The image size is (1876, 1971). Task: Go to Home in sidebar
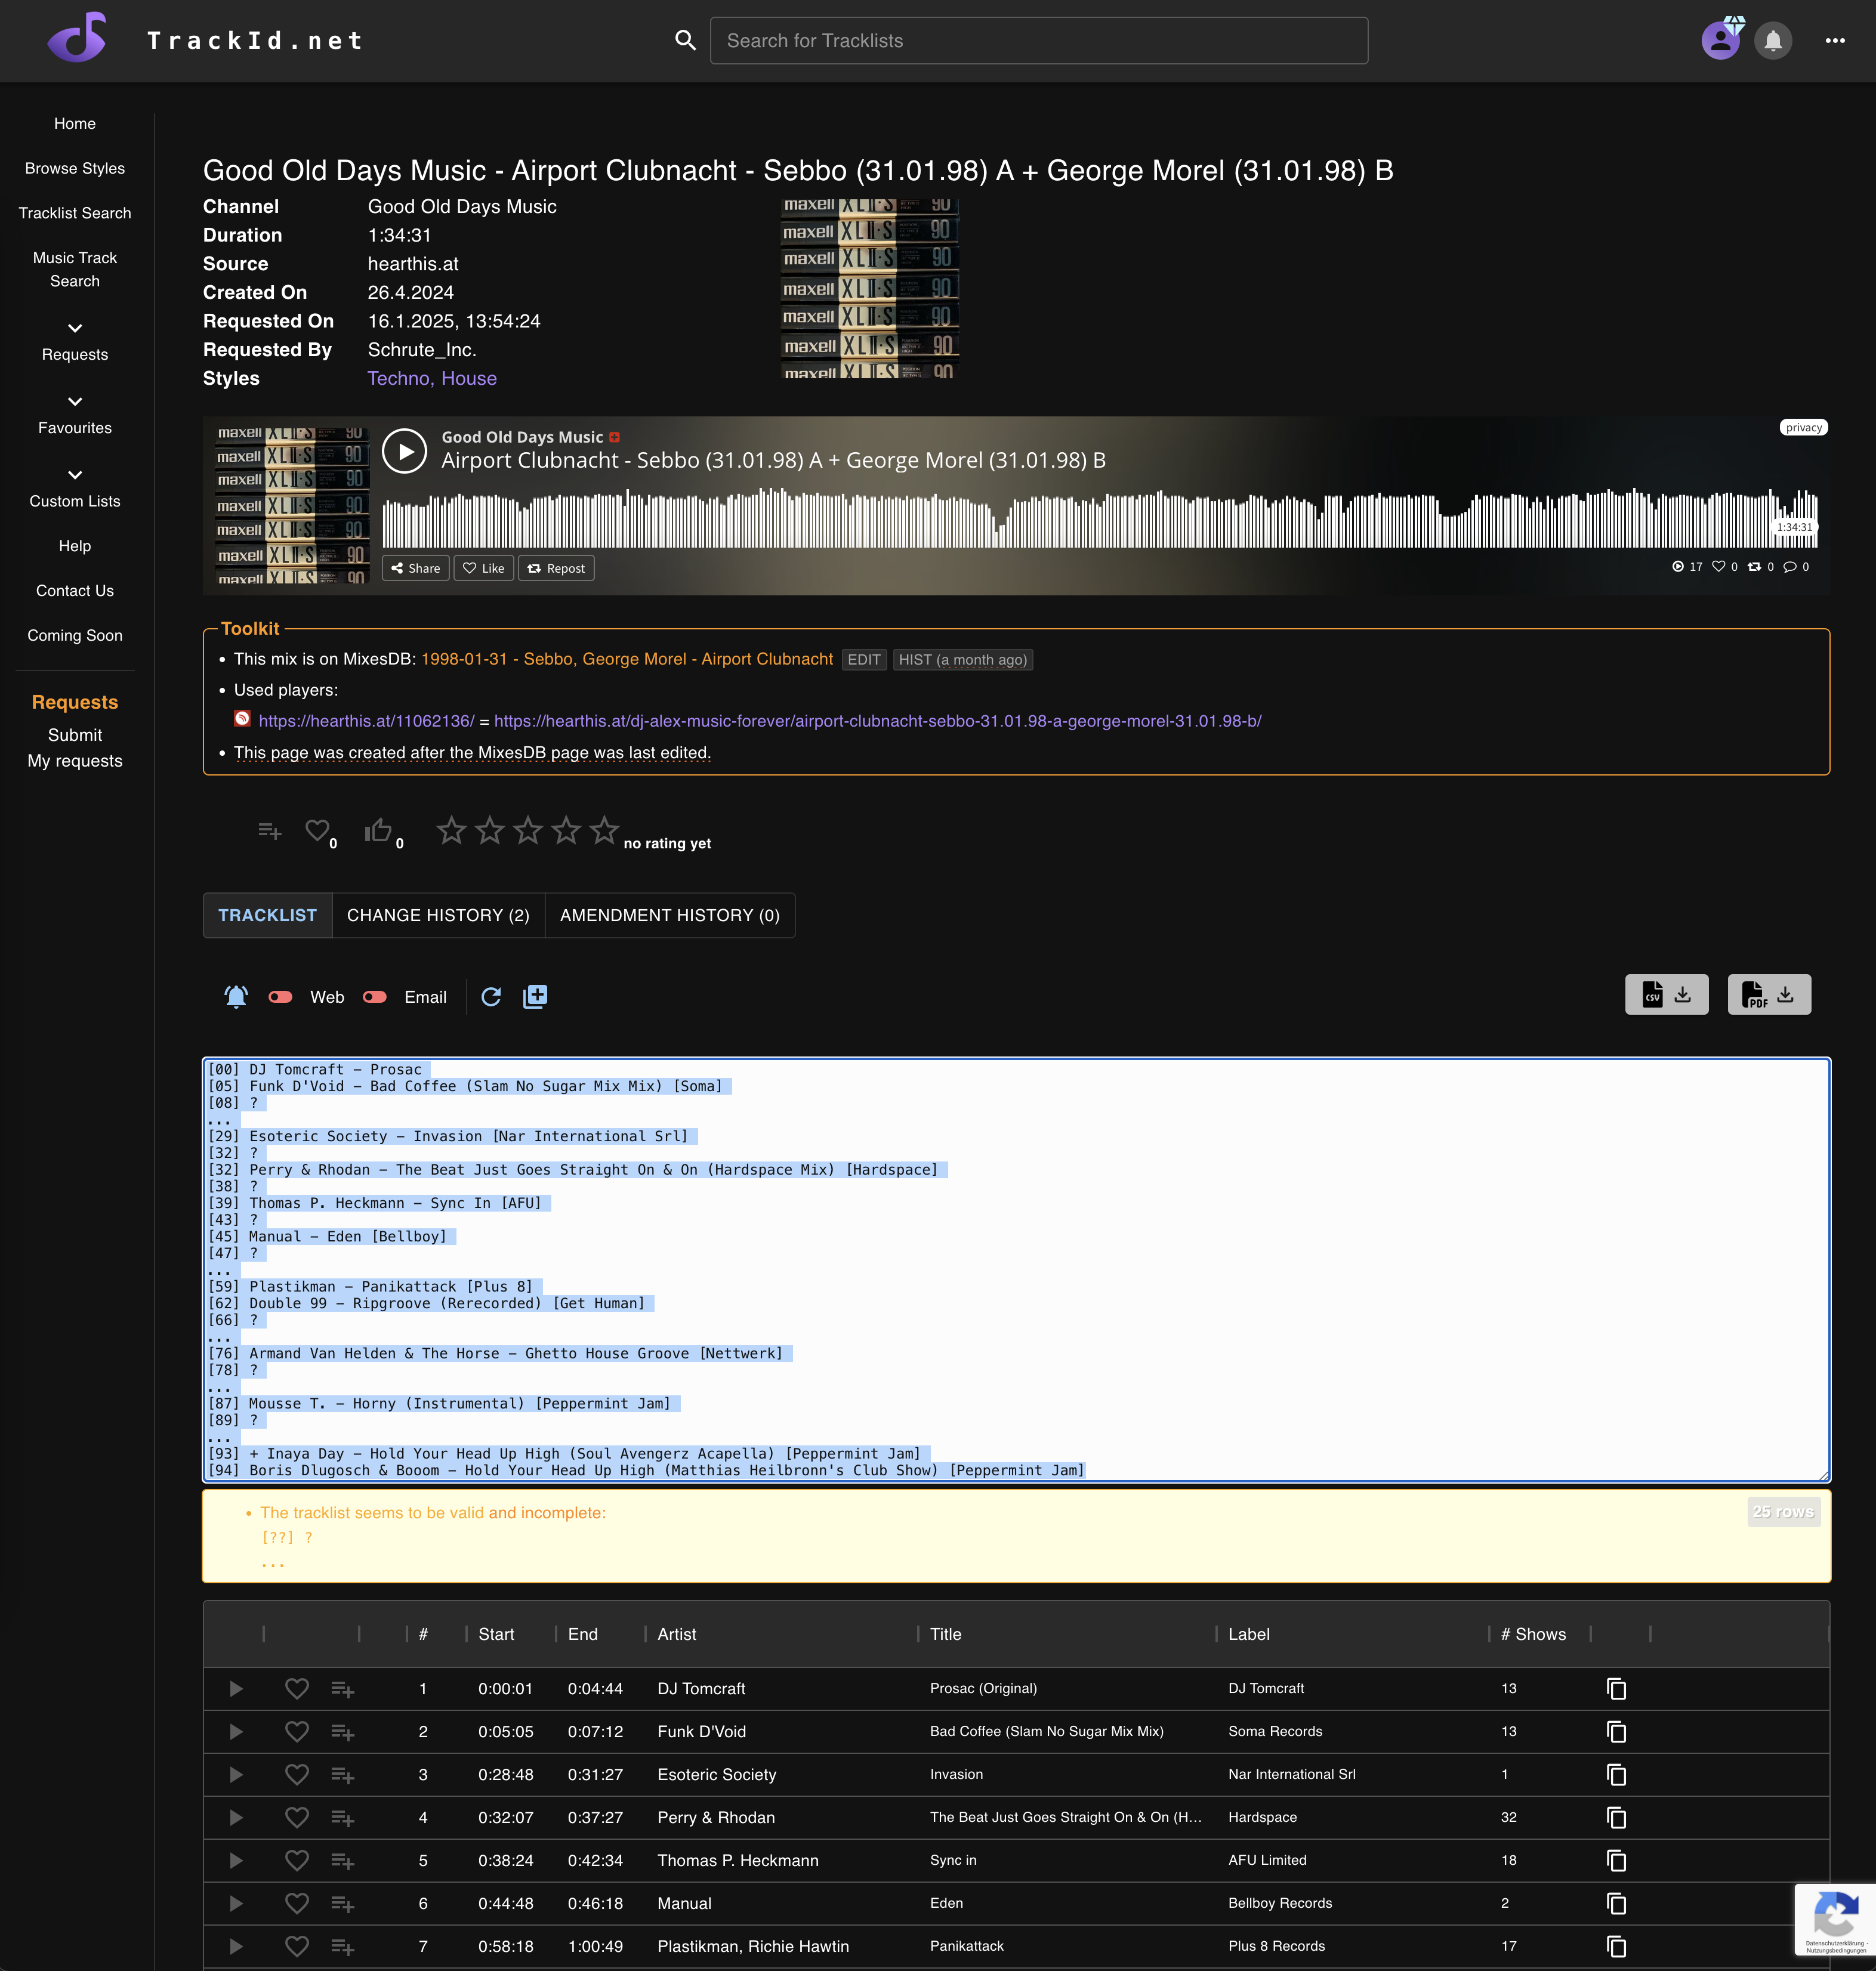[x=75, y=123]
